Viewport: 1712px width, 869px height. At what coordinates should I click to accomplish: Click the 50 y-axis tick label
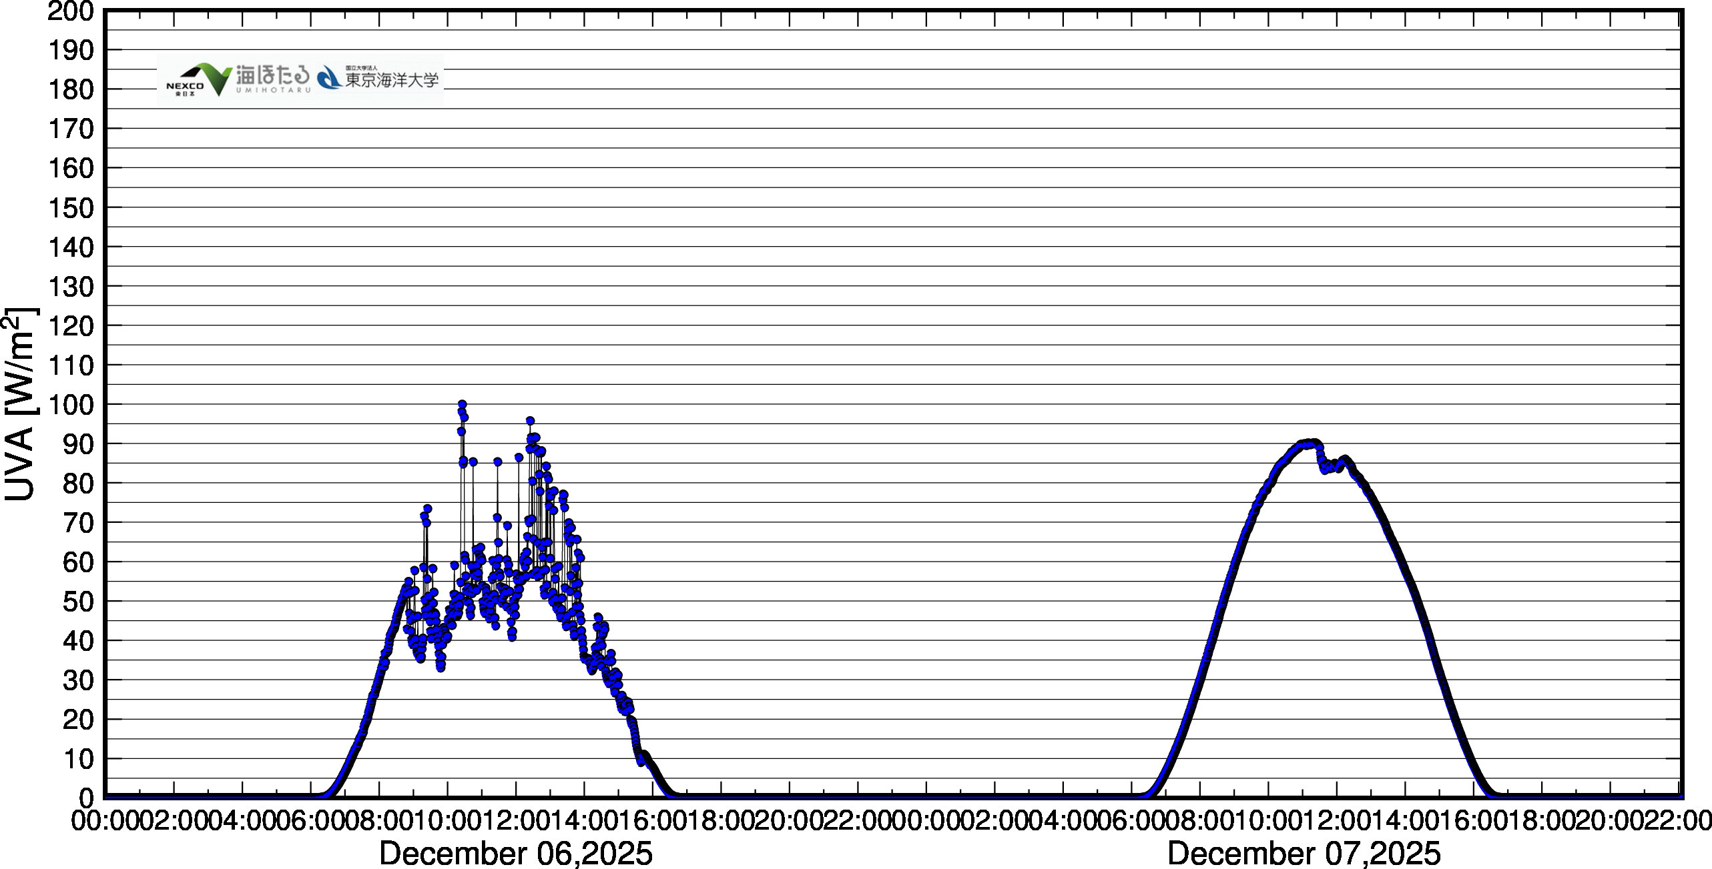(79, 602)
